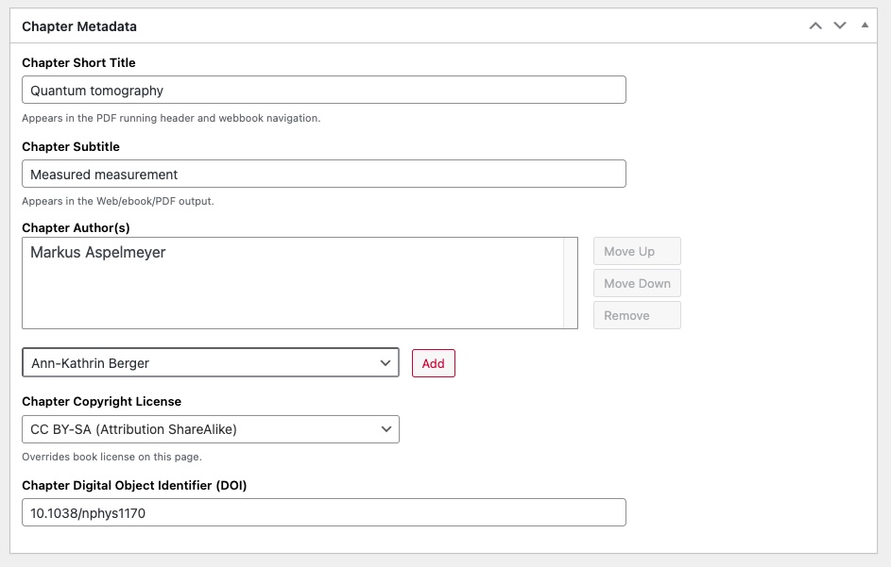
Task: Click the Chapter Metadata panel heading
Action: (79, 26)
